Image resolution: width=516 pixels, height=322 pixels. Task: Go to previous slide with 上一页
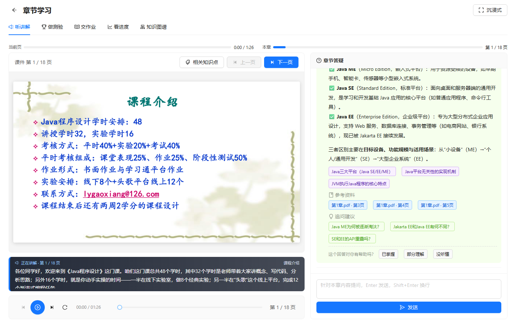tap(244, 62)
